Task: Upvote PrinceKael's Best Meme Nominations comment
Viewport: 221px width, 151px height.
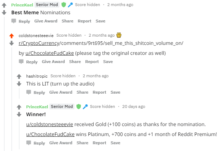Action: tap(4, 5)
